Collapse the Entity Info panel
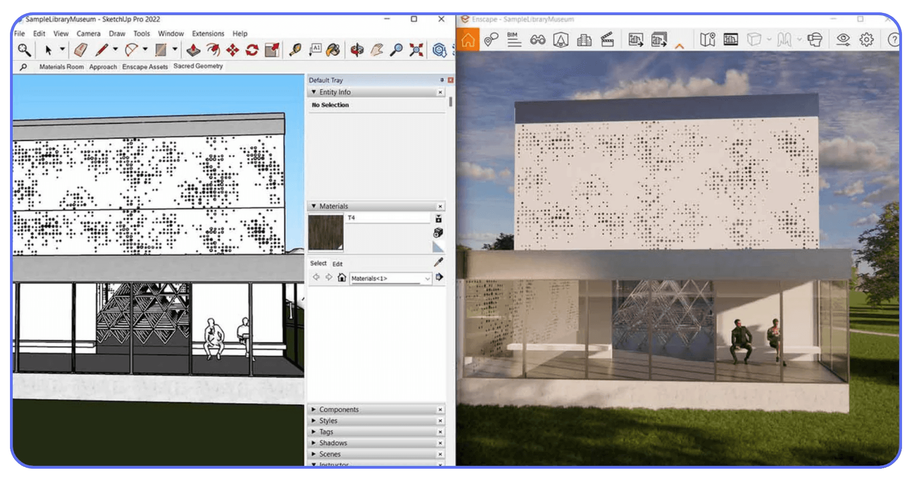 click(x=313, y=92)
